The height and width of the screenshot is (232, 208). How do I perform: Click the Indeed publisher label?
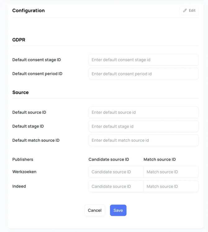click(x=19, y=186)
